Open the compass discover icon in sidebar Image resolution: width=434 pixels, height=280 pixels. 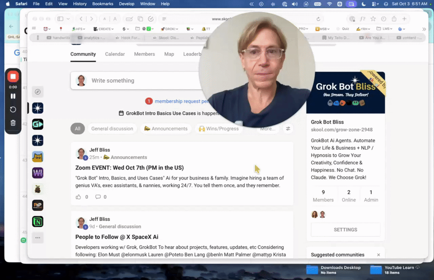pyautogui.click(x=38, y=92)
